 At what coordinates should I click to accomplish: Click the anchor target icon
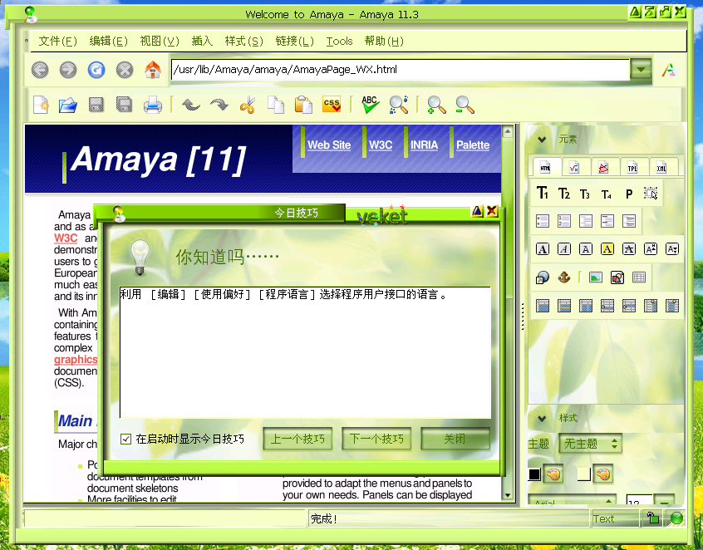click(x=564, y=278)
